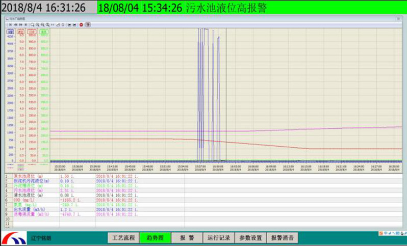This screenshot has width=407, height=246.
Task: Open the 运行记录 operation log page
Action: 218,238
